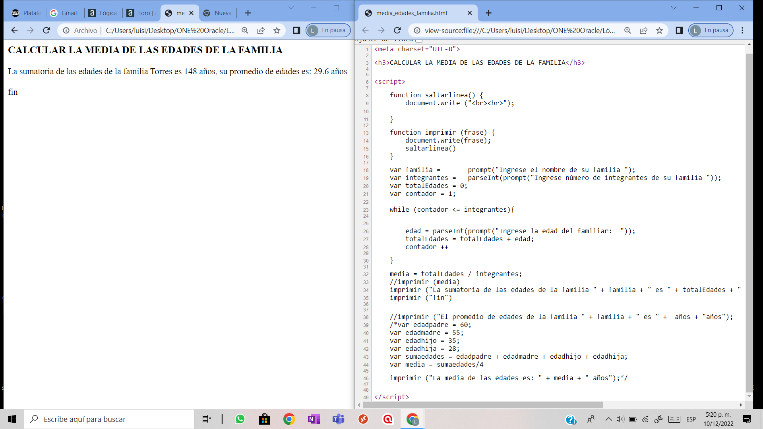Open Microsoft Store from the taskbar
Image resolution: width=763 pixels, height=429 pixels.
point(264,419)
